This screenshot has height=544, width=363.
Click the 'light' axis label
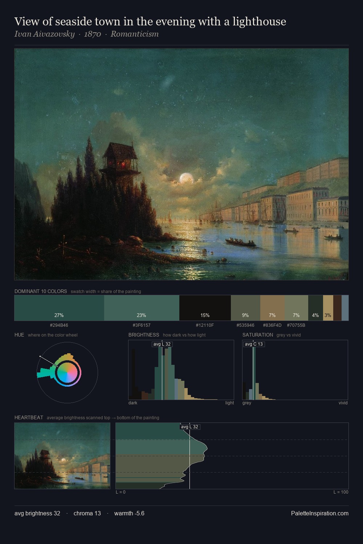[x=230, y=403]
